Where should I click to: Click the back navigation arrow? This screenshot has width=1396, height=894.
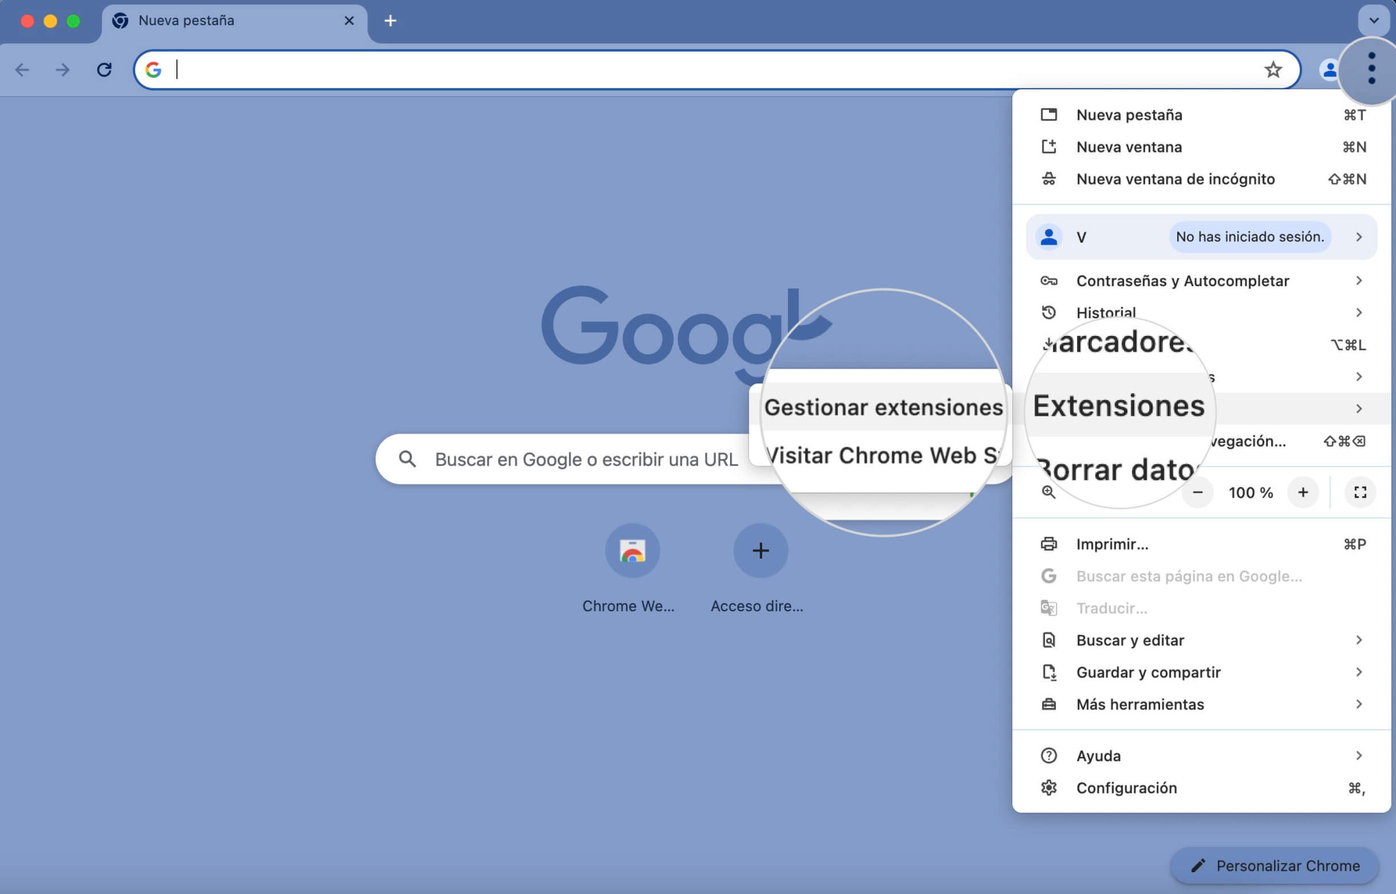point(22,70)
